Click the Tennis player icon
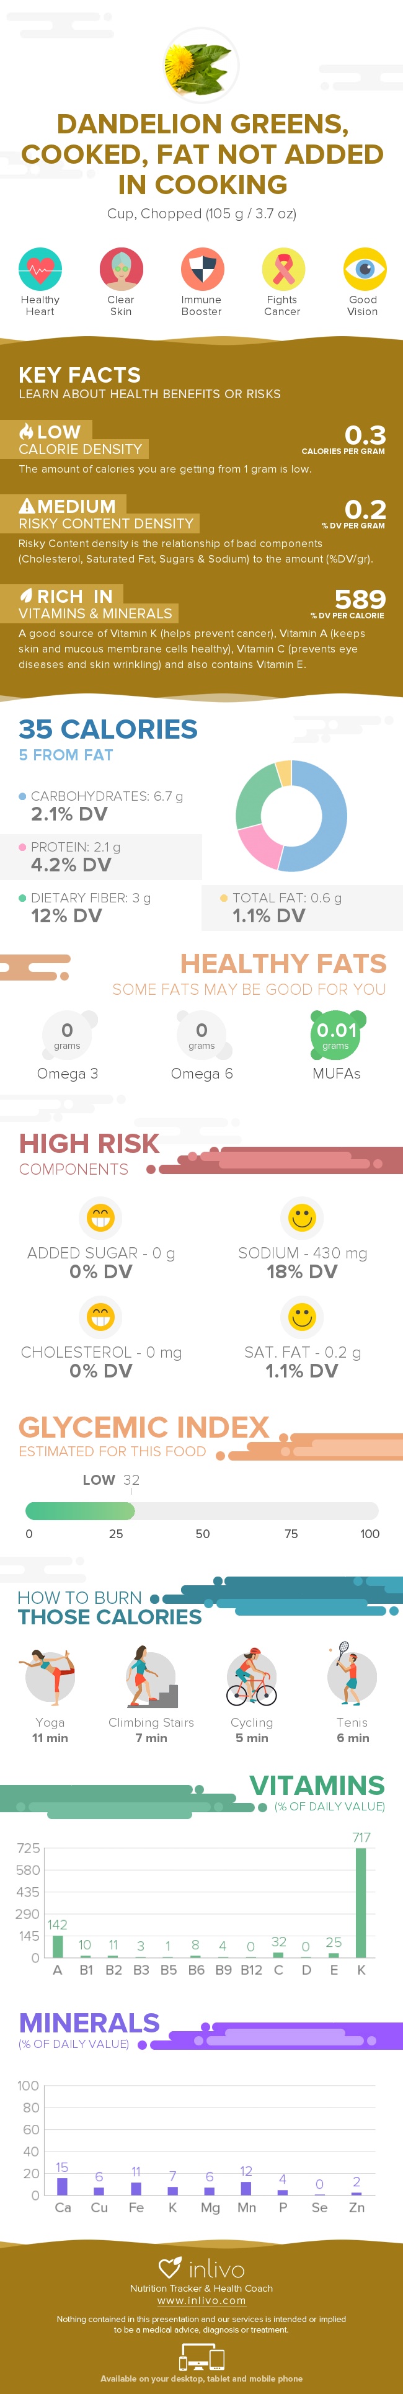 [x=352, y=1676]
